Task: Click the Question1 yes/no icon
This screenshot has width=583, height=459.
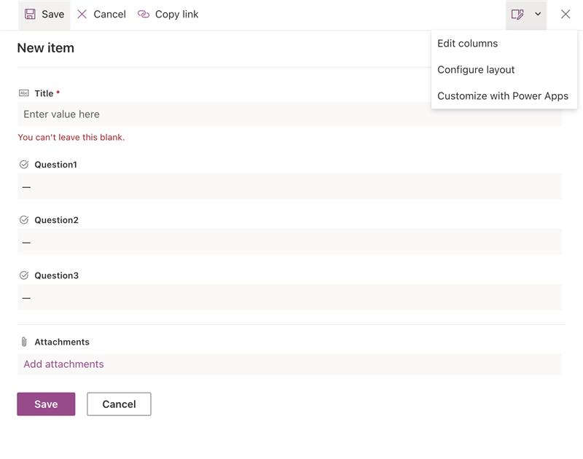Action: pyautogui.click(x=24, y=164)
